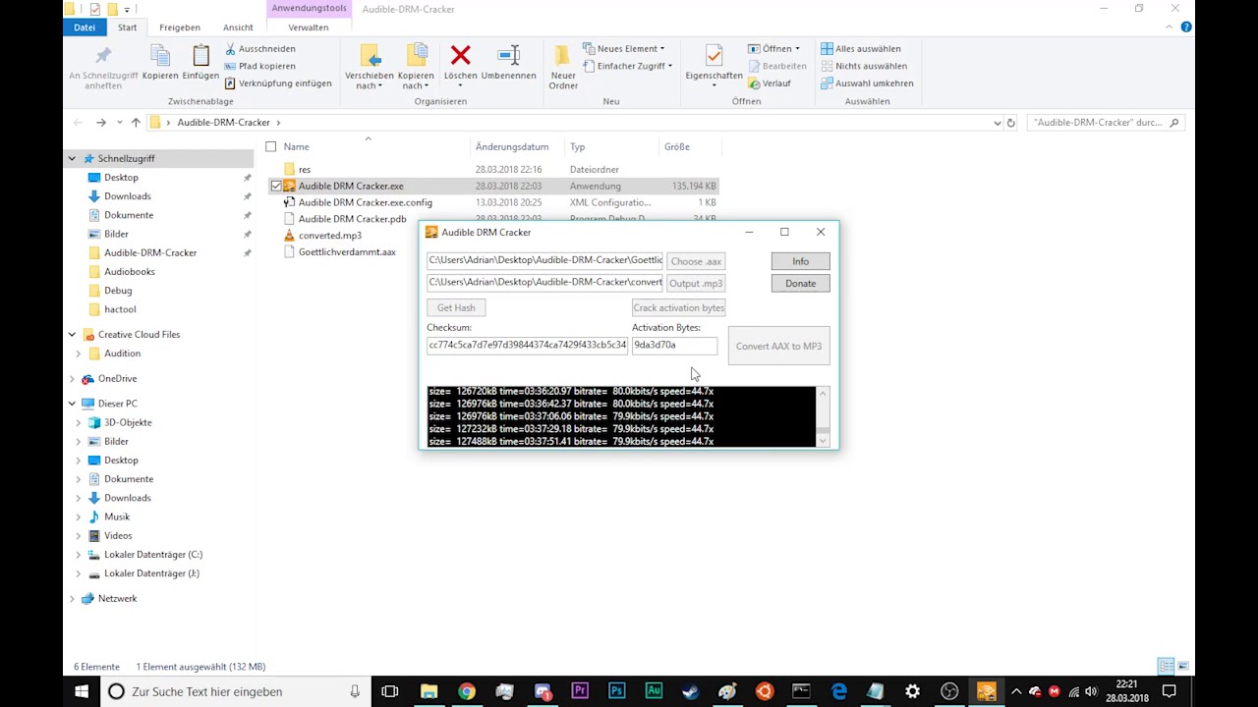Click the ribbon Kopieren icon next to Einfügen

click(160, 55)
